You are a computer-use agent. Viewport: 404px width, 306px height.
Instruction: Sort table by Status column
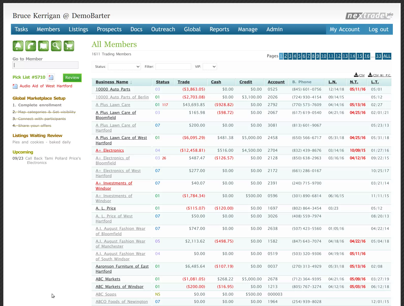[163, 82]
